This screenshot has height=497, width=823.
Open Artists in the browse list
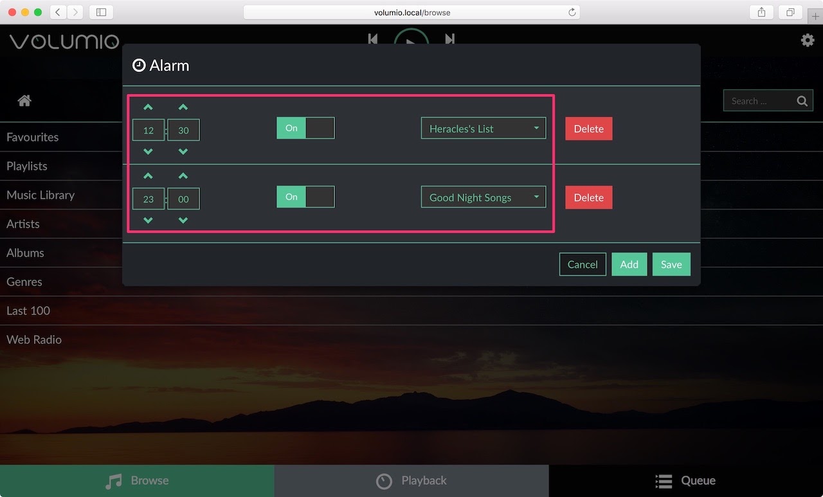tap(61, 224)
